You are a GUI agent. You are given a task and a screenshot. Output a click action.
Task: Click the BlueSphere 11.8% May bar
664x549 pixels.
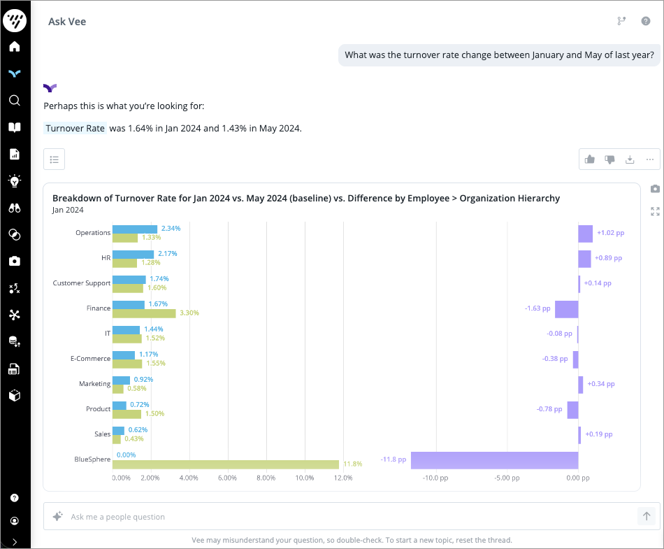[x=226, y=464]
